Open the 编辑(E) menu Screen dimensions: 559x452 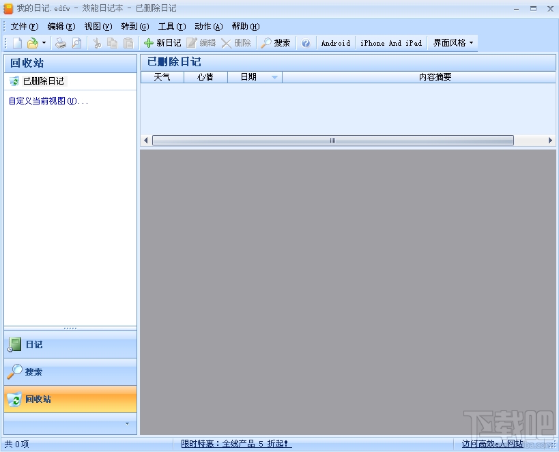tap(61, 27)
